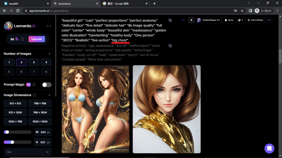Click the help icon next to token count
The width and height of the screenshot is (282, 158).
tap(22, 39)
